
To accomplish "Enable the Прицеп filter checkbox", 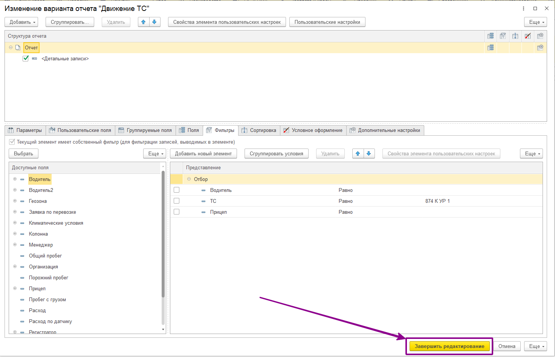I will [176, 212].
